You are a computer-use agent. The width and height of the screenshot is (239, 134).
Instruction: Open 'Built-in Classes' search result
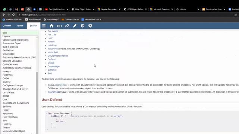click(x=10, y=47)
